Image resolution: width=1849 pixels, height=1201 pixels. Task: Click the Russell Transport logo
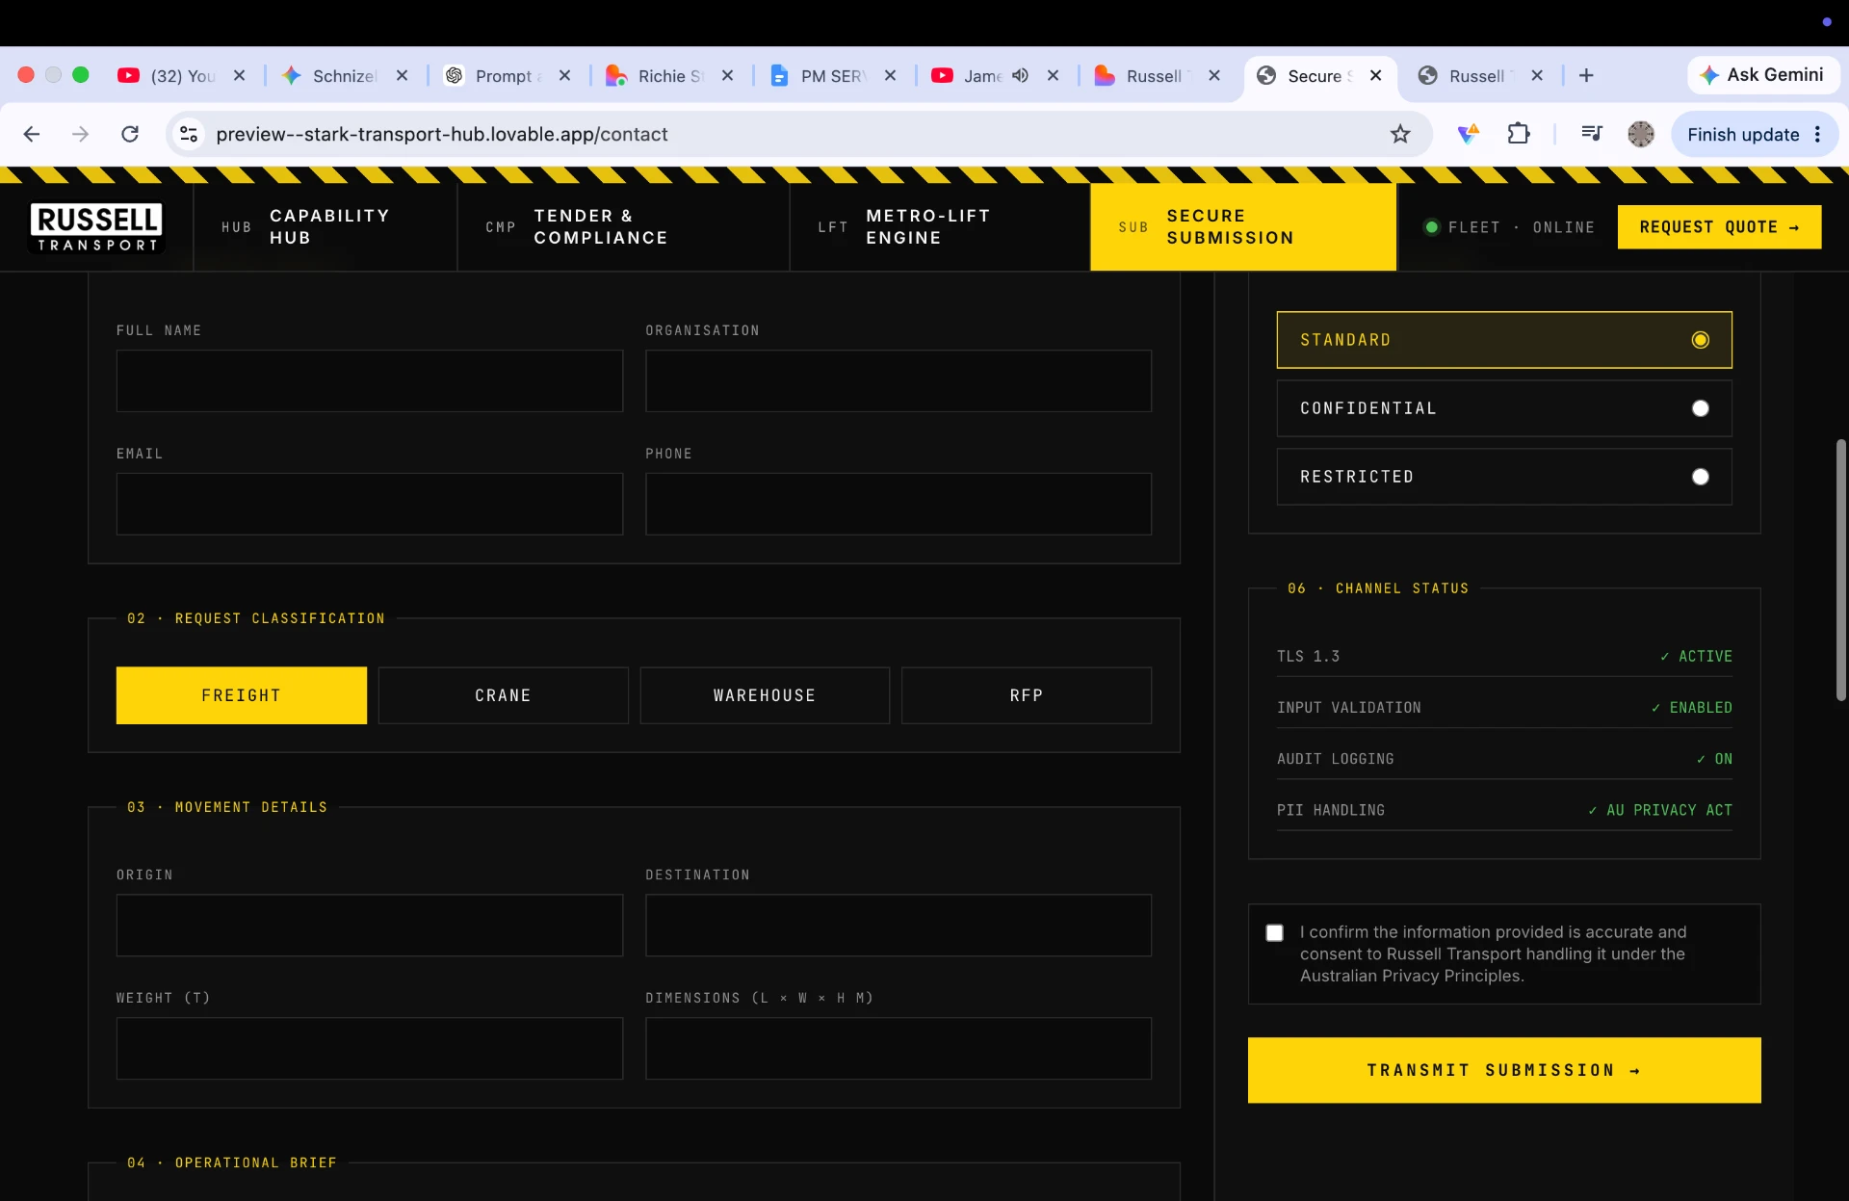point(96,227)
